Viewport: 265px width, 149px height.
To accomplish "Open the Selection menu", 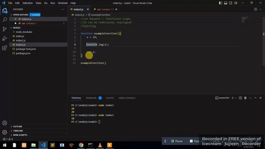I will [x=28, y=3].
